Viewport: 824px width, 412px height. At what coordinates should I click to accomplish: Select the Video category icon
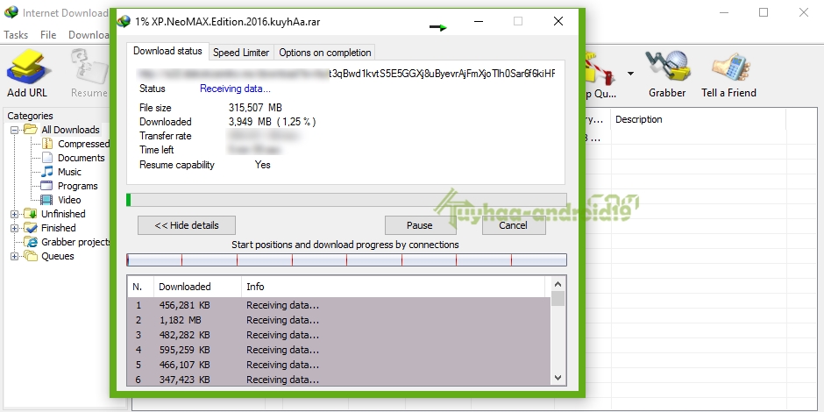click(46, 200)
